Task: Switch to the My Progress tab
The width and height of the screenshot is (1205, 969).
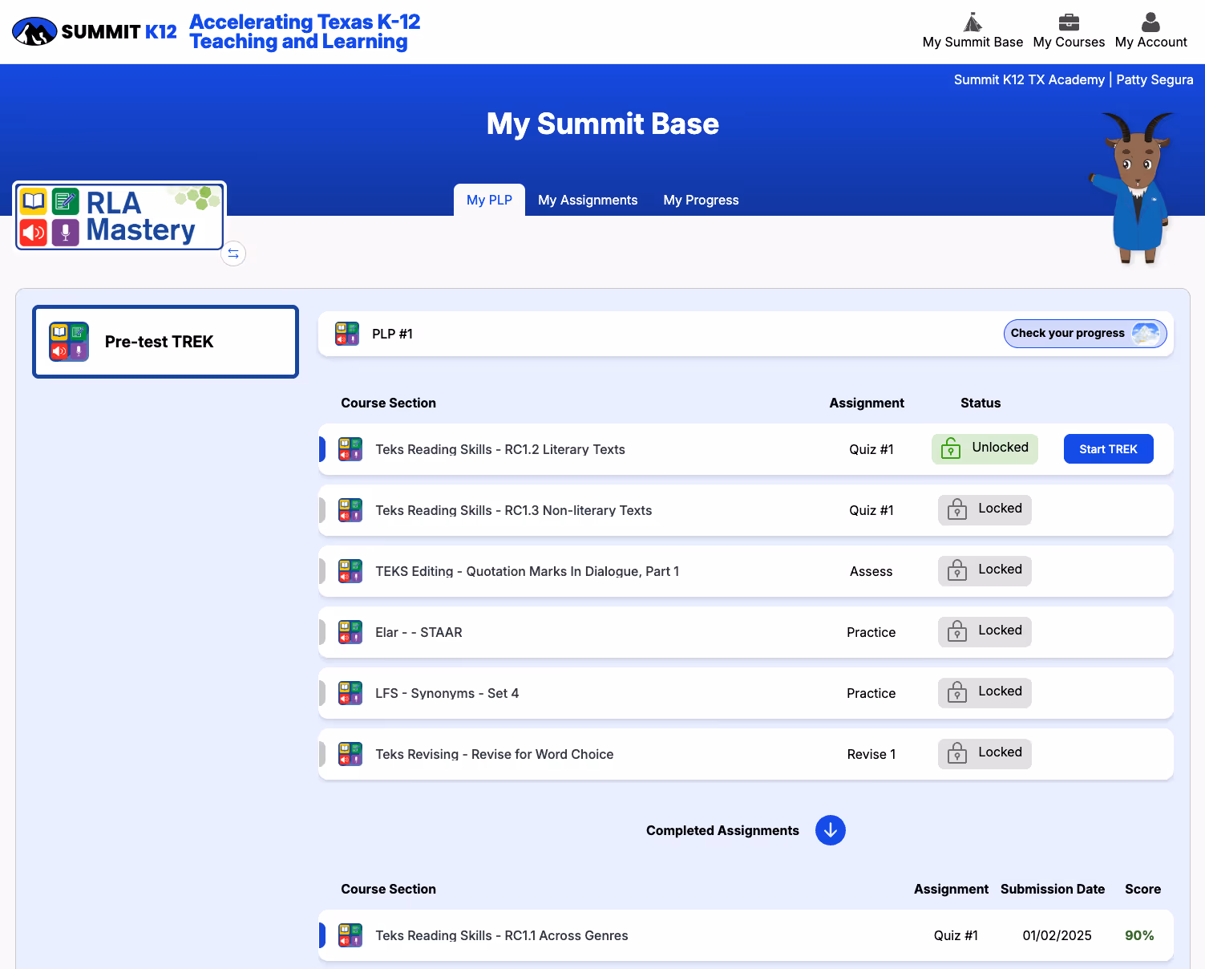Action: 701,200
